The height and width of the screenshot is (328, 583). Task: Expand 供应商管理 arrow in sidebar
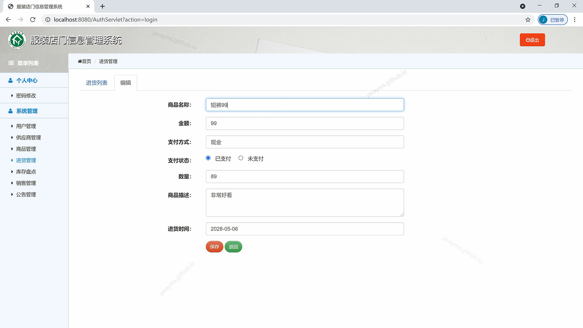click(12, 138)
